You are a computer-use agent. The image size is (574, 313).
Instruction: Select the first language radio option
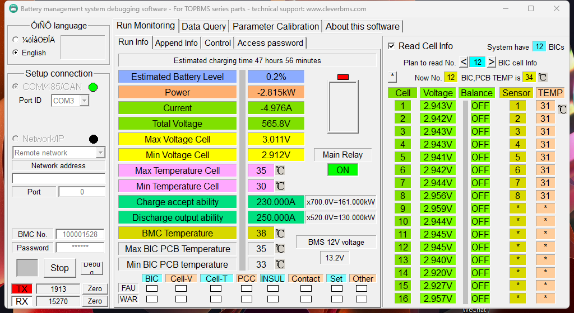pyautogui.click(x=15, y=39)
